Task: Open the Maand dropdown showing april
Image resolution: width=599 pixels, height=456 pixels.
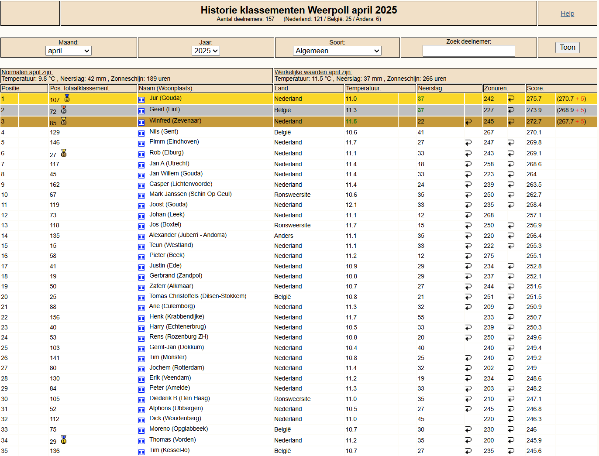Action: pos(69,51)
